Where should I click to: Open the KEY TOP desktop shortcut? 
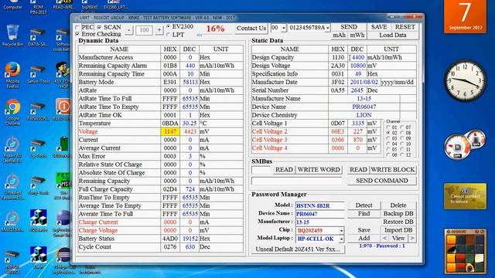[63, 75]
